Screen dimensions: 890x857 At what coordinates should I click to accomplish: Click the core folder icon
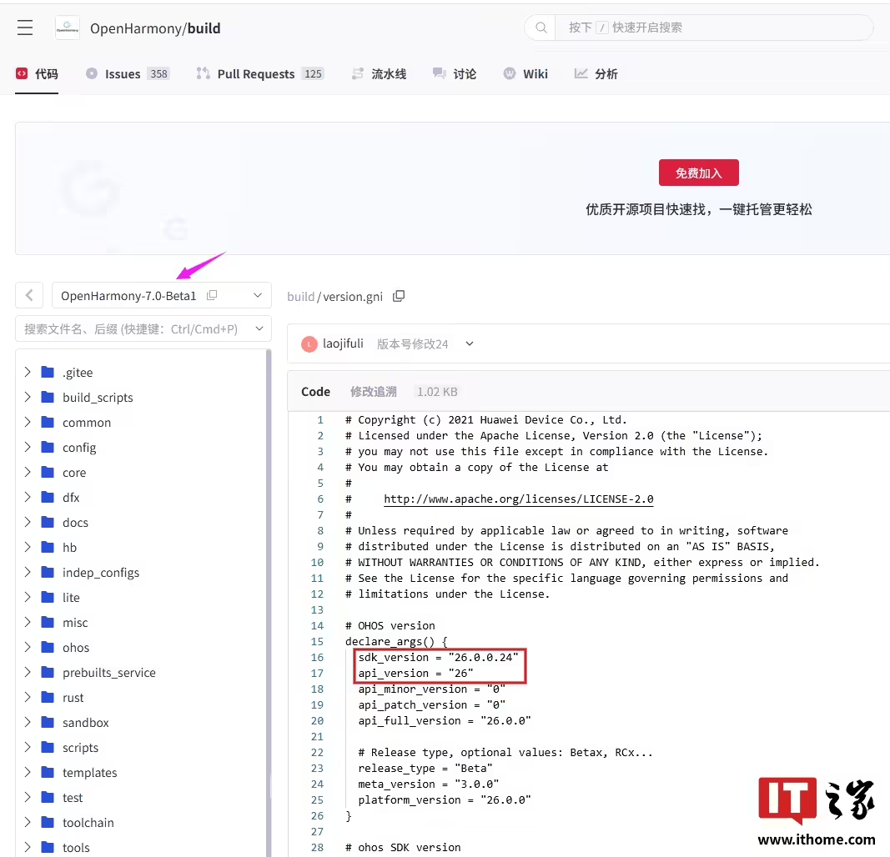coord(48,473)
